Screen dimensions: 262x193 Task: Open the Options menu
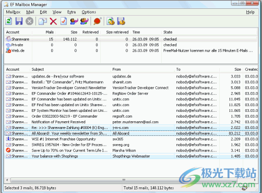click(89, 12)
